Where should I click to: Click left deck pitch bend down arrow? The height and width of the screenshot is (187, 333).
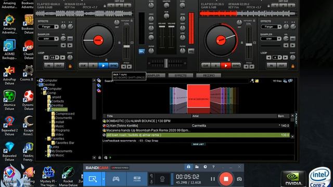click(124, 66)
